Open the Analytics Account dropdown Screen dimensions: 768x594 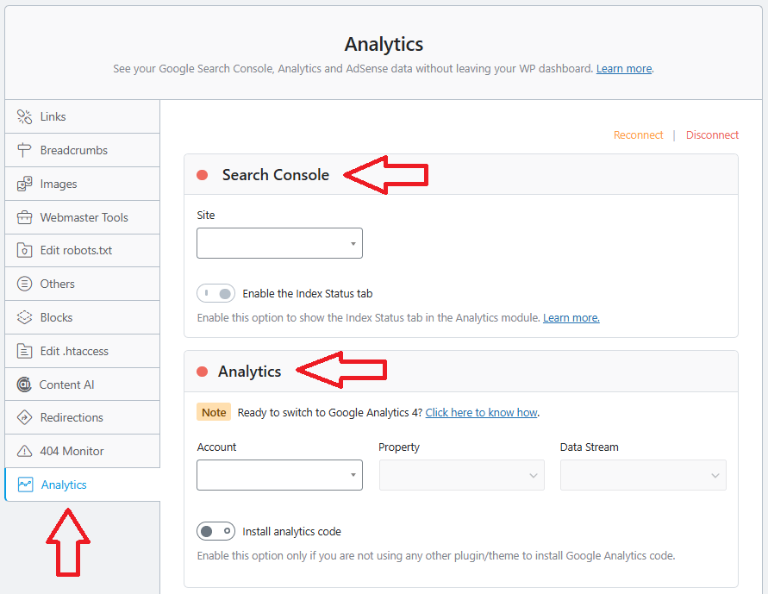[279, 475]
